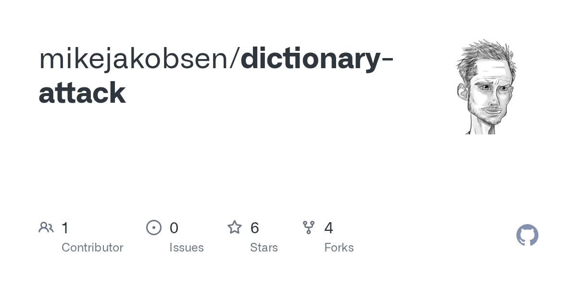Image resolution: width=577 pixels, height=288 pixels.
Task: Click the stars count number 6
Action: tap(255, 228)
